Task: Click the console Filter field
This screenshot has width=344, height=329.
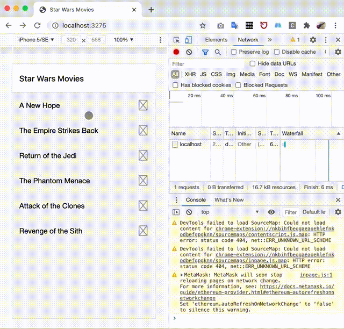Action: (x=290, y=212)
